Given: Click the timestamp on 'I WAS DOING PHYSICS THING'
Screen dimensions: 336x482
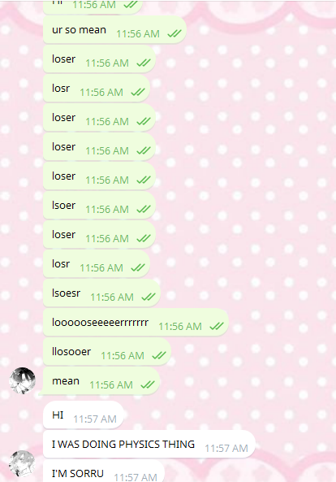Looking at the screenshot, I should coord(226,448).
